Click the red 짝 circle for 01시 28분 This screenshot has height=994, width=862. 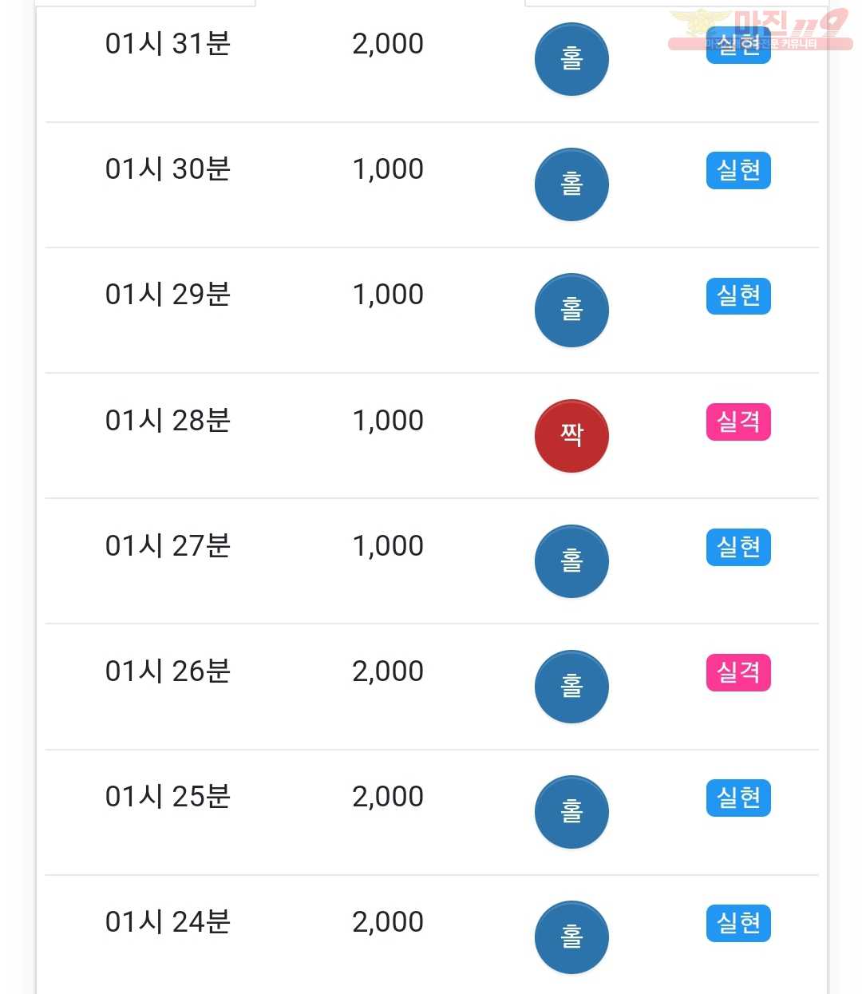tap(571, 436)
